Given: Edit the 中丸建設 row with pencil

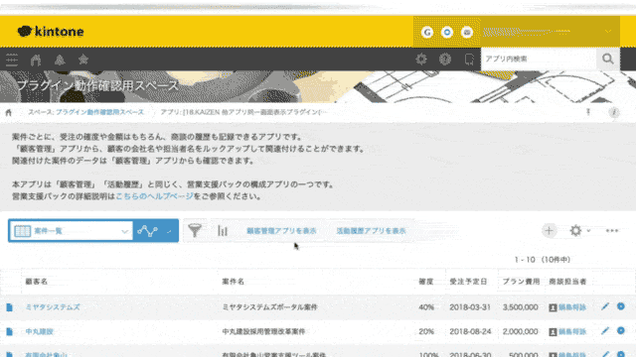Looking at the screenshot, I should pyautogui.click(x=605, y=330).
